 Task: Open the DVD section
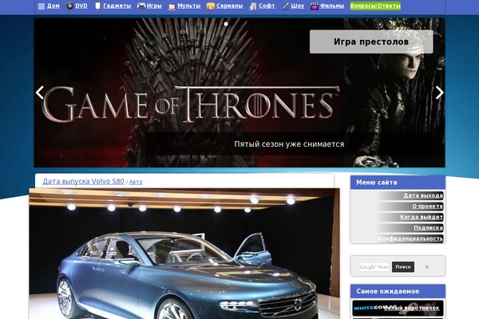pos(81,6)
